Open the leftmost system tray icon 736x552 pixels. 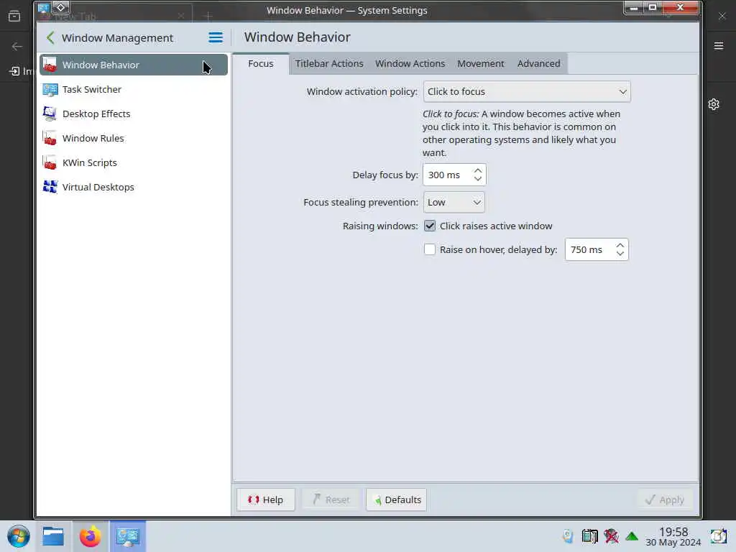[568, 536]
